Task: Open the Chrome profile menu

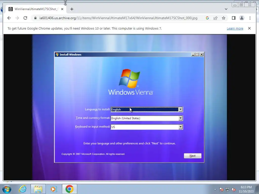Action: tap(242, 18)
